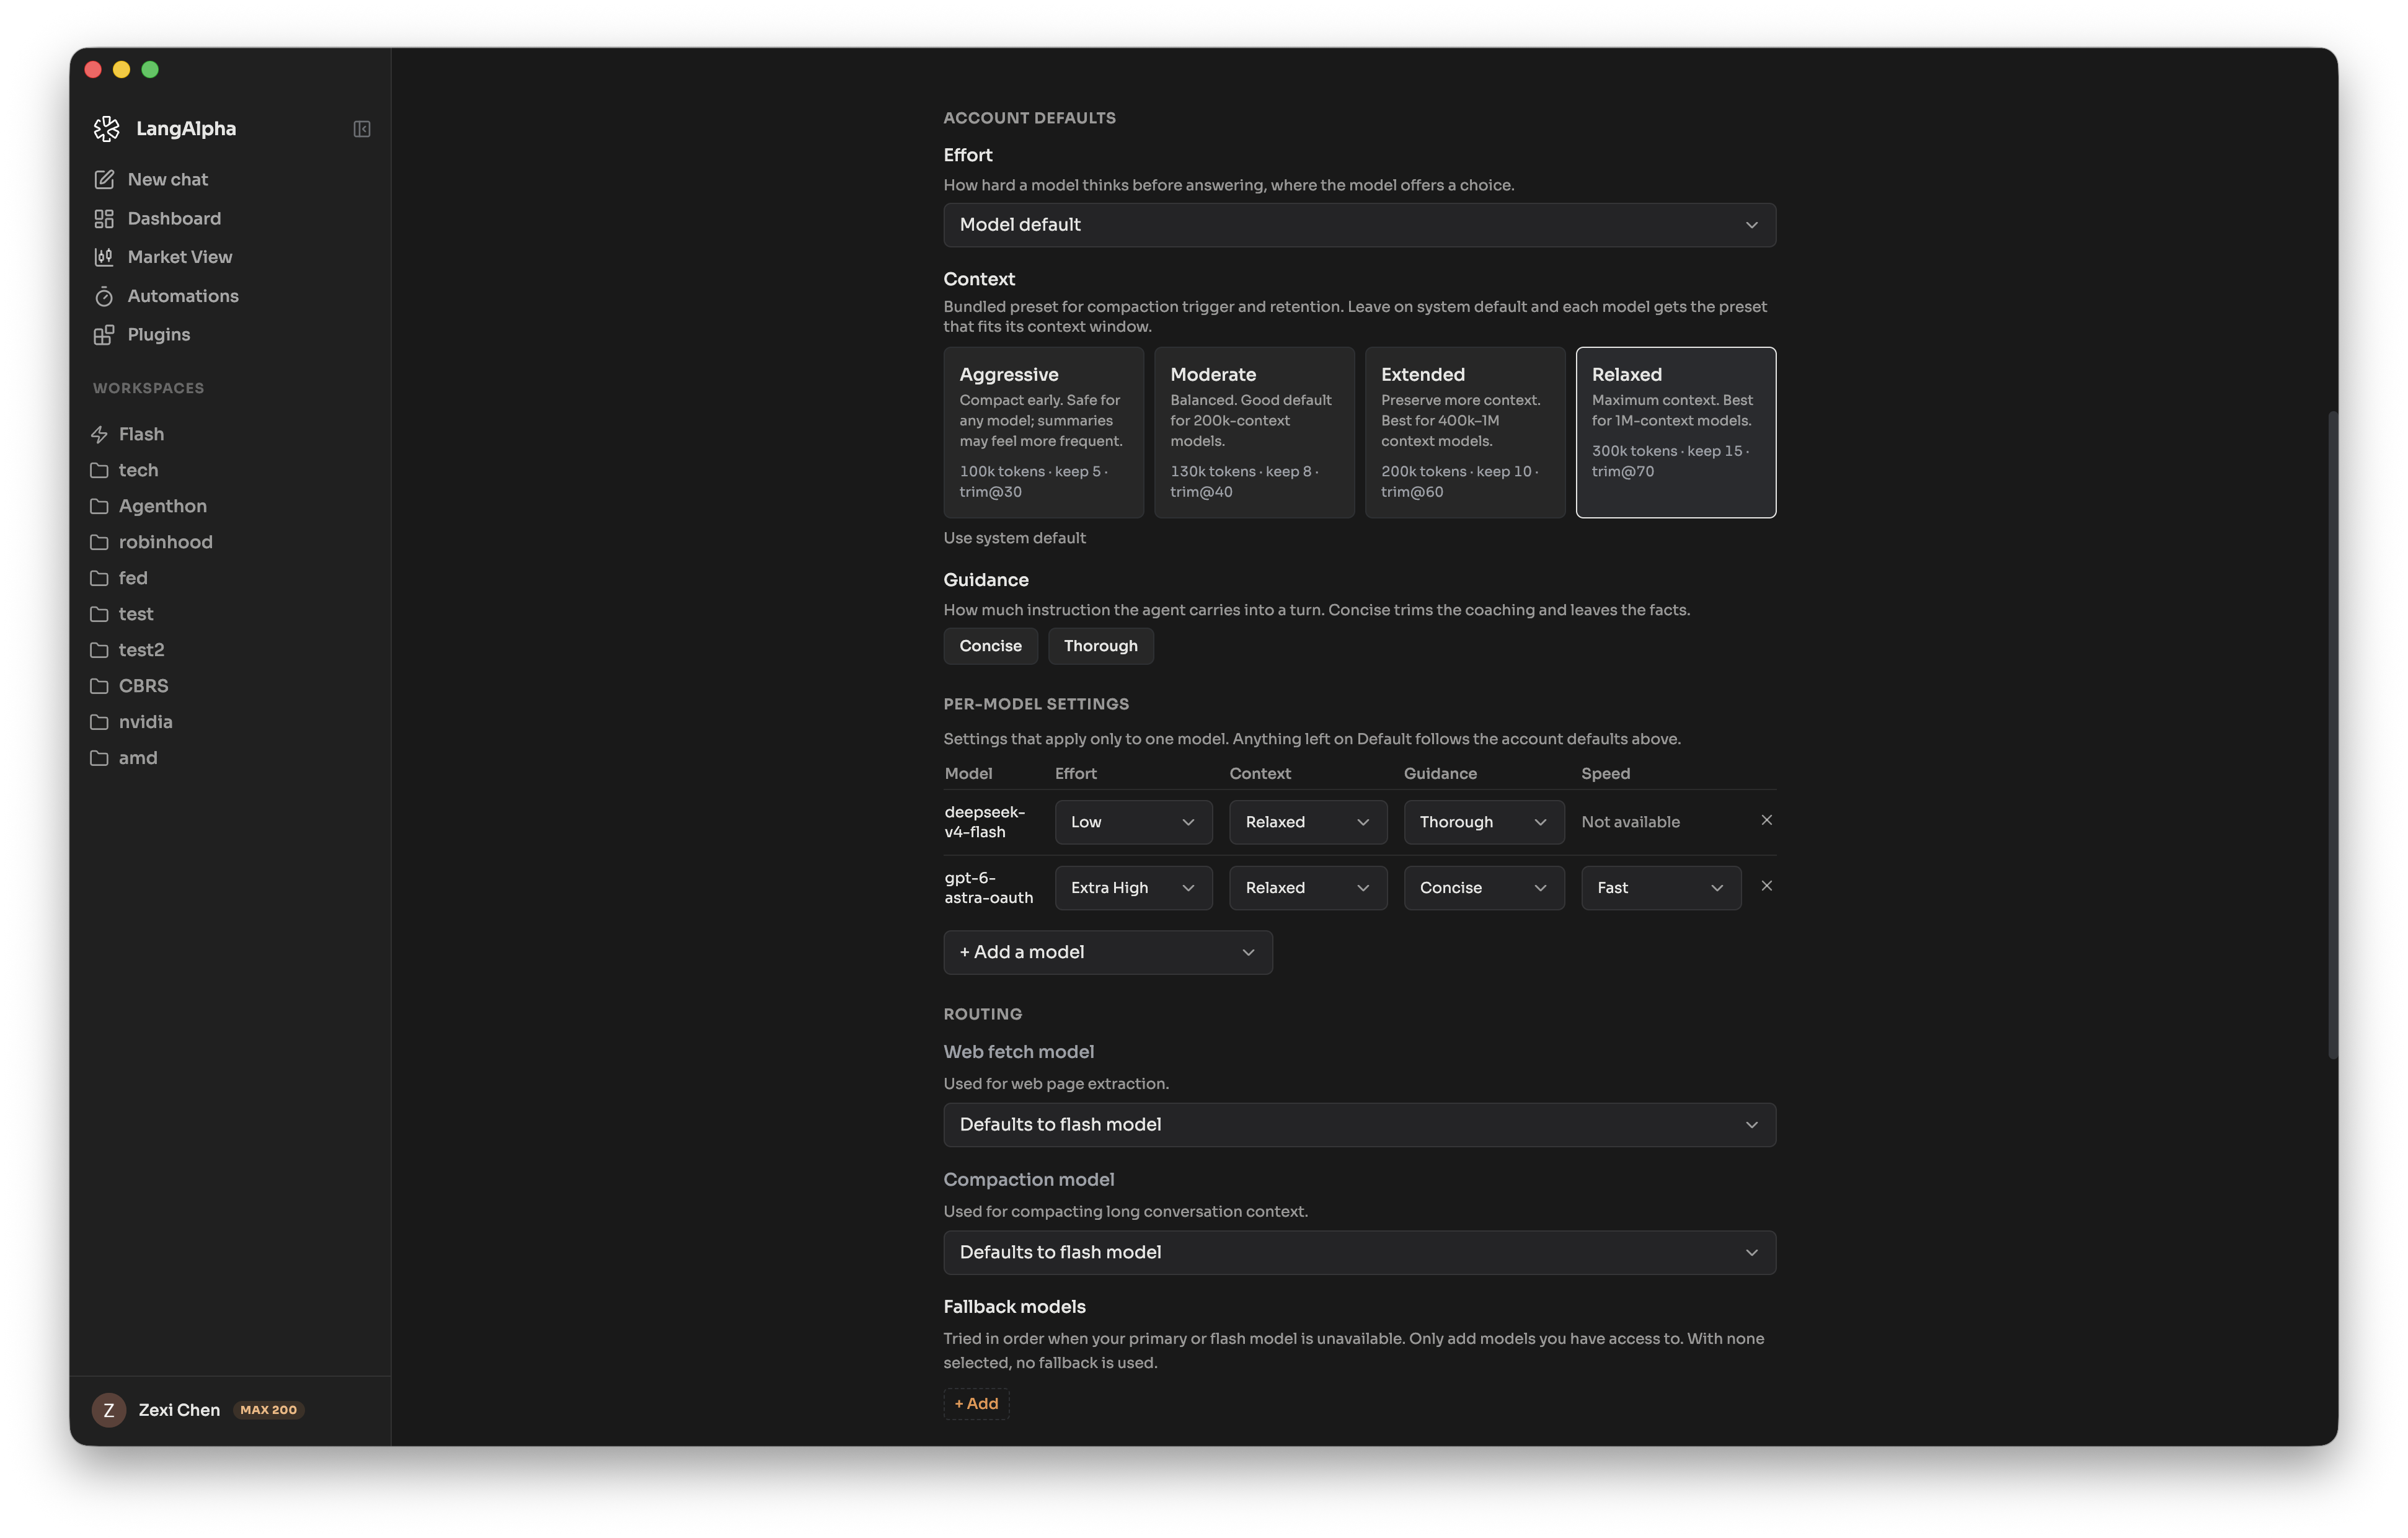Remove gpt-6-astra-oauth row with X
The height and width of the screenshot is (1538, 2408).
(1766, 886)
